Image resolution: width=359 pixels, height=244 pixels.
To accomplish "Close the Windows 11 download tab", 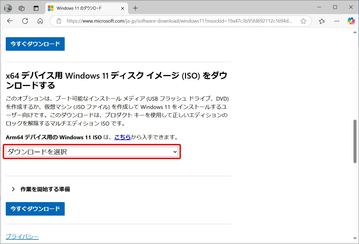I will tap(123, 8).
